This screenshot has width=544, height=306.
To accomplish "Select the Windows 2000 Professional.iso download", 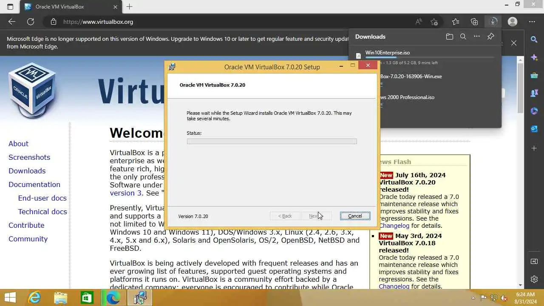I will point(425,100).
